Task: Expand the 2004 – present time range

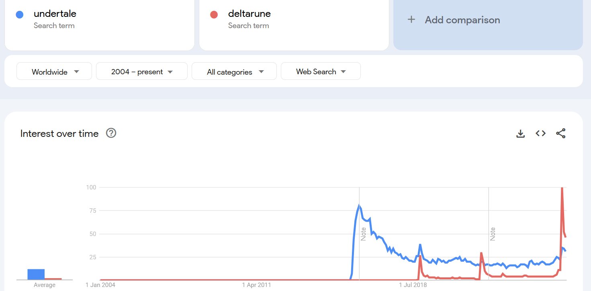Action: click(x=142, y=71)
